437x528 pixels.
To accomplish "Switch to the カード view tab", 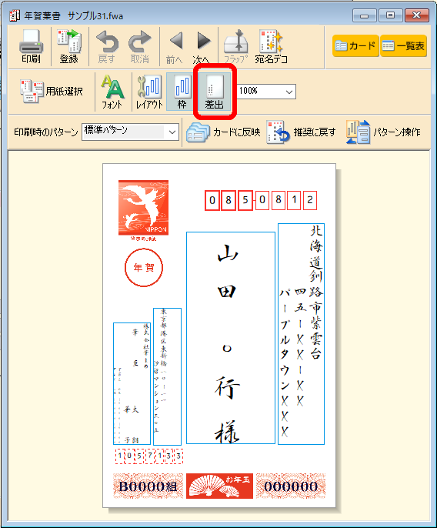I will tap(355, 46).
